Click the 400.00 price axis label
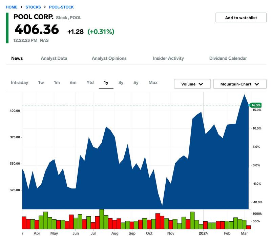Viewport: 271px width, 241px height. tap(15, 111)
